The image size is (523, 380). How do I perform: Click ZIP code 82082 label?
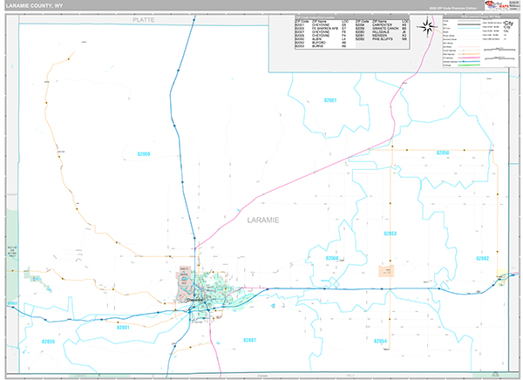coord(483,259)
